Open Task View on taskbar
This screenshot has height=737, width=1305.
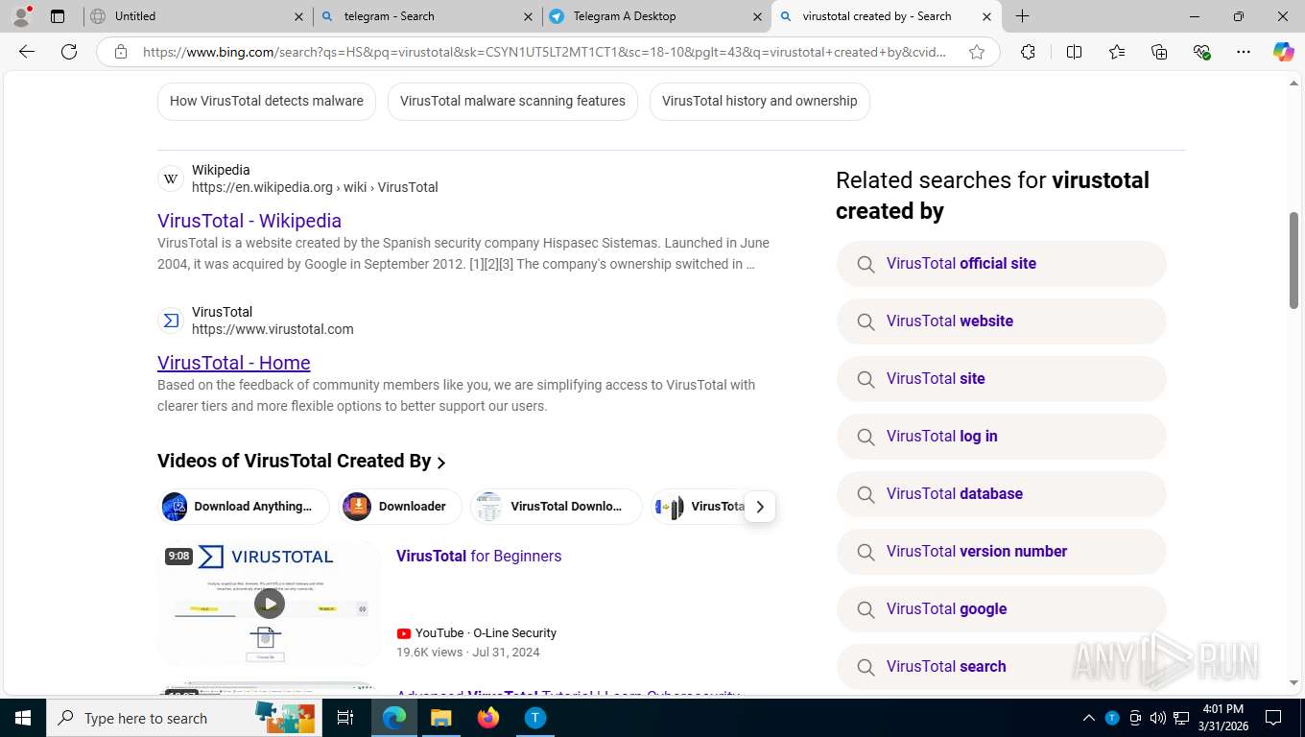click(345, 718)
